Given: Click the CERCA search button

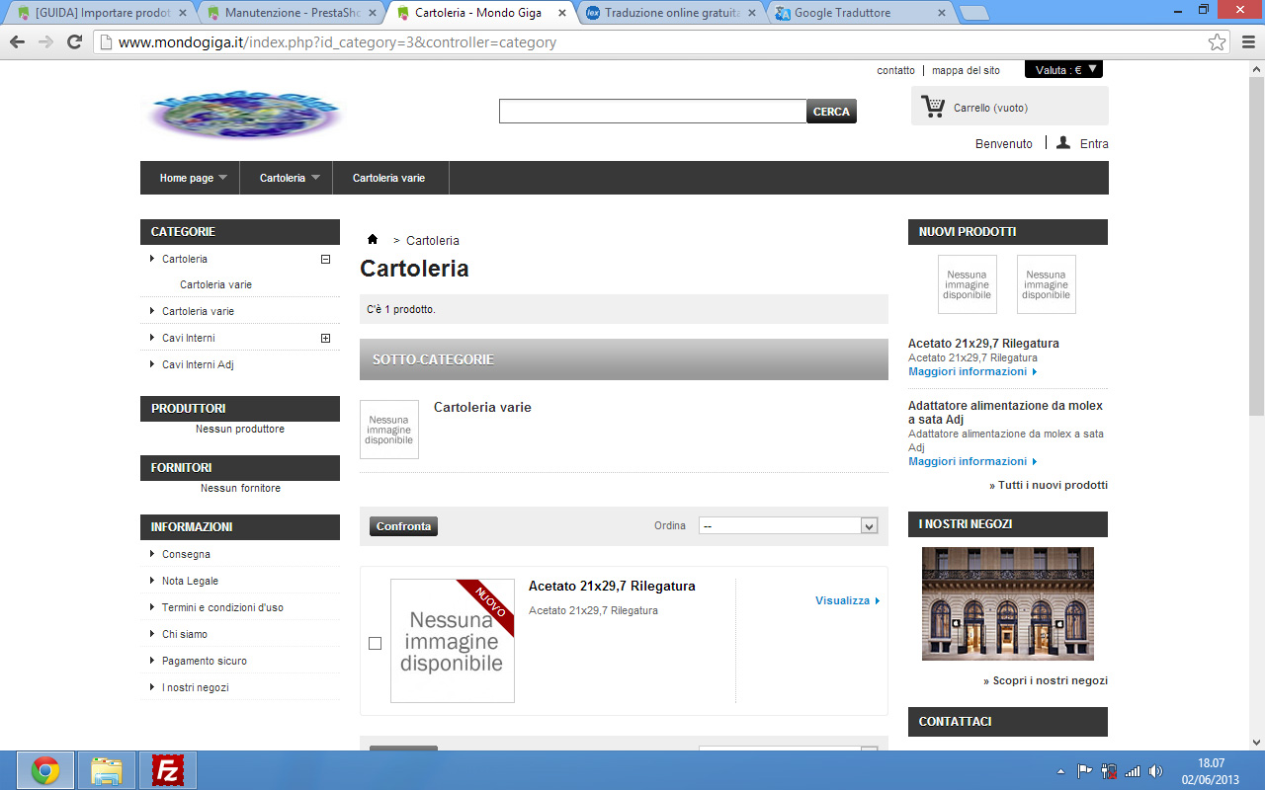Looking at the screenshot, I should (x=832, y=112).
